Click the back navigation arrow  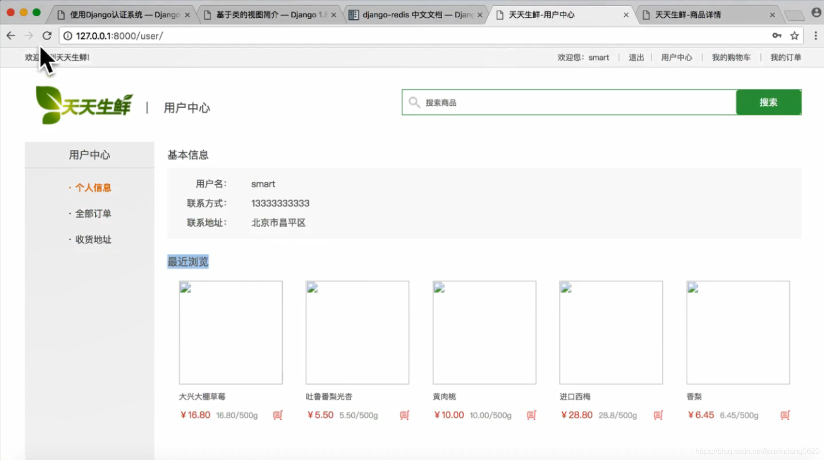coord(11,35)
